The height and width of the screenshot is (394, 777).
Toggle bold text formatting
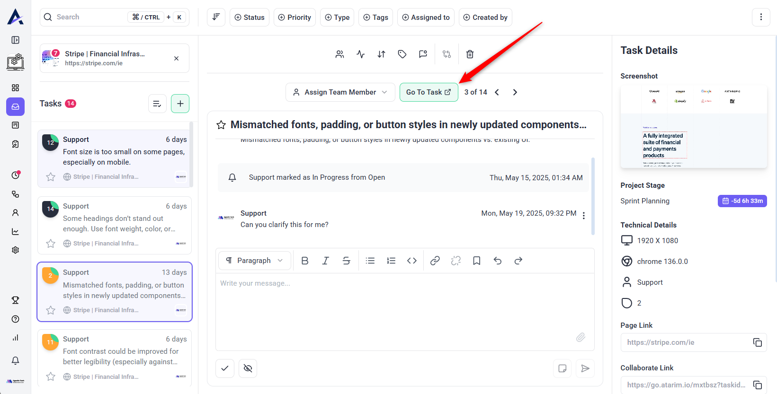[305, 261]
